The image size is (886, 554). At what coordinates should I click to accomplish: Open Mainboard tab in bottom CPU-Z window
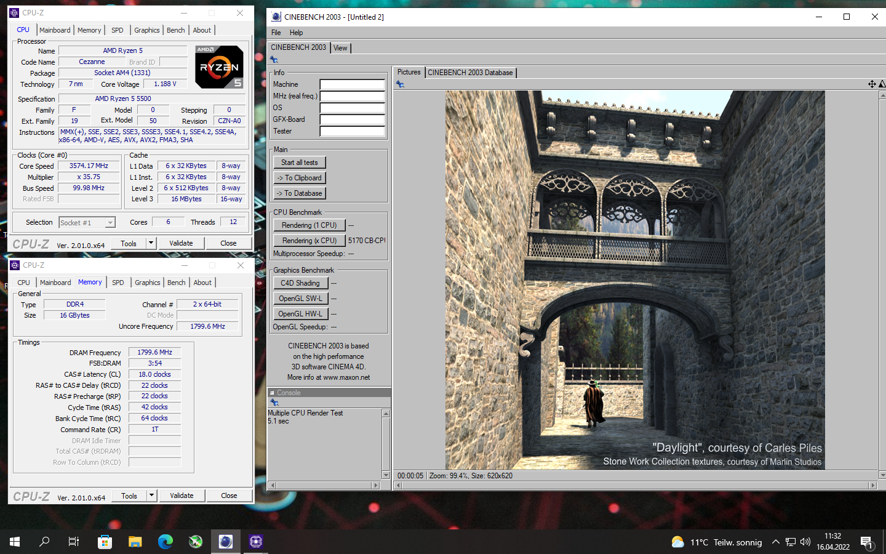(55, 283)
